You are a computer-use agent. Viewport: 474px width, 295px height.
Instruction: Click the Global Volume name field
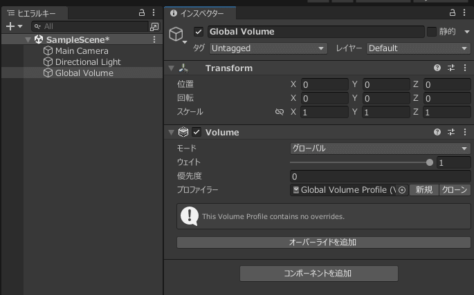[316, 32]
